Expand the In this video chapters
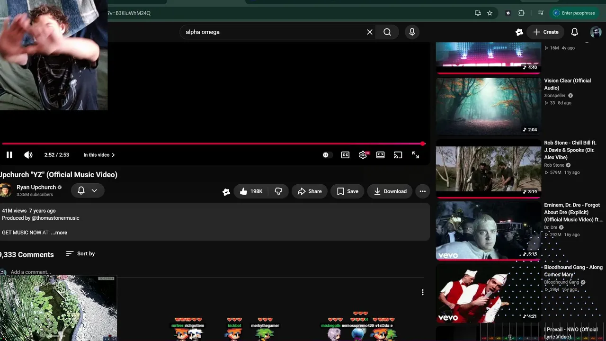The height and width of the screenshot is (341, 606). pyautogui.click(x=99, y=155)
